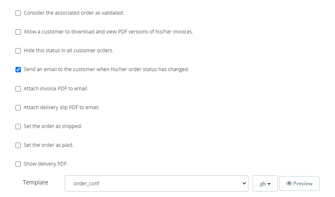Enable 'Set the order as paid'
335x197 pixels.
[18, 145]
